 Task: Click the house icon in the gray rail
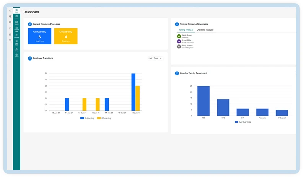point(10,10)
